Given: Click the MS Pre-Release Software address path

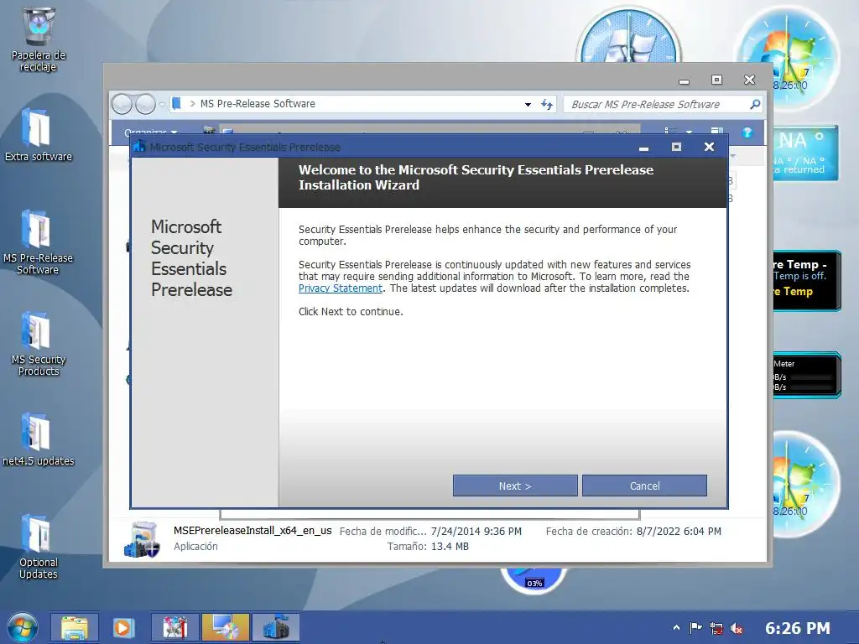Looking at the screenshot, I should (258, 103).
